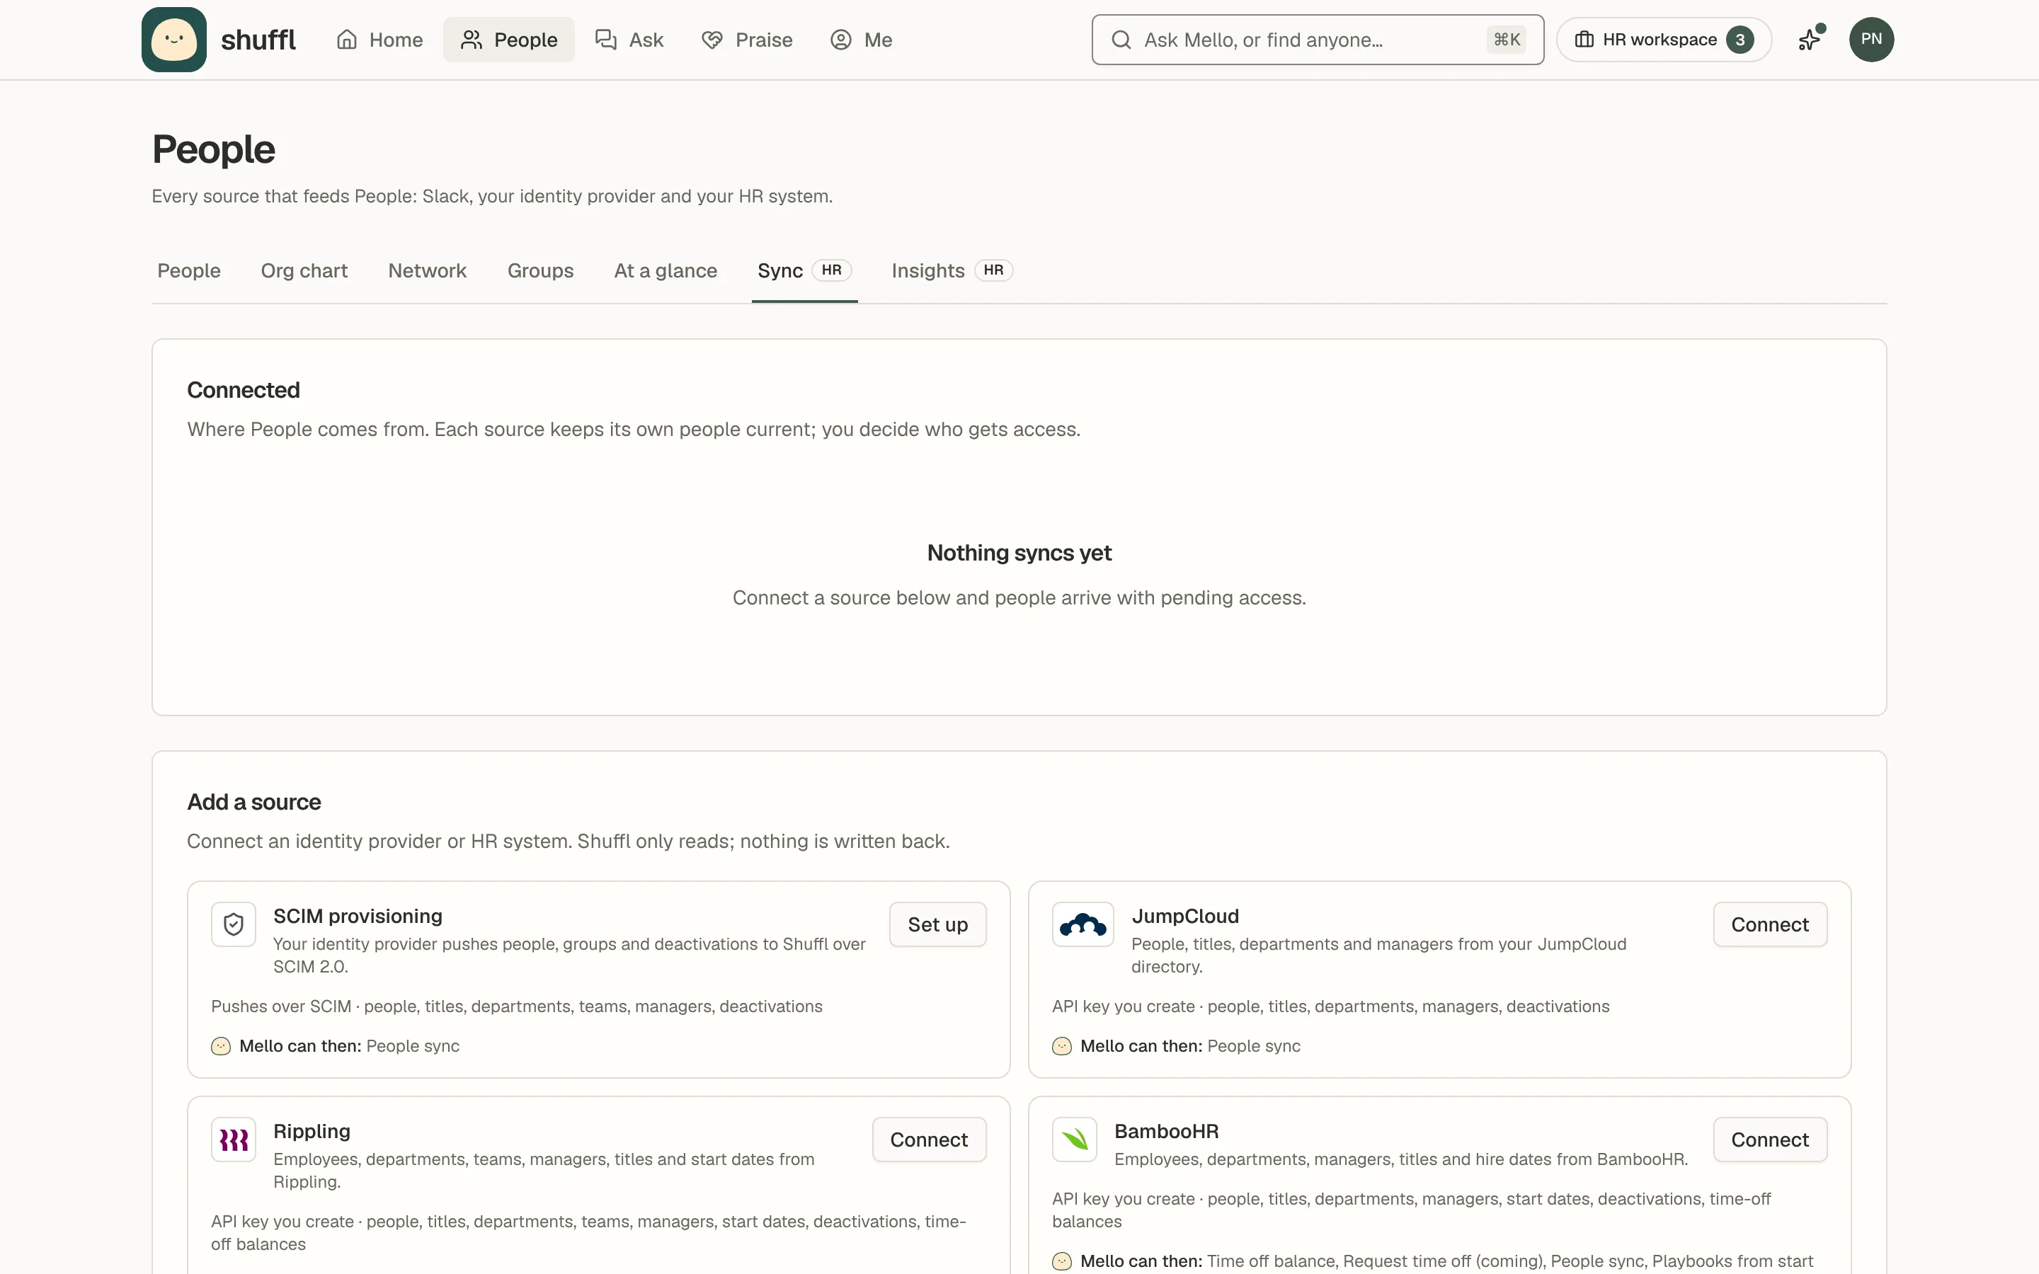Switch to the Org chart tab
This screenshot has height=1274, width=2039.
tap(304, 270)
